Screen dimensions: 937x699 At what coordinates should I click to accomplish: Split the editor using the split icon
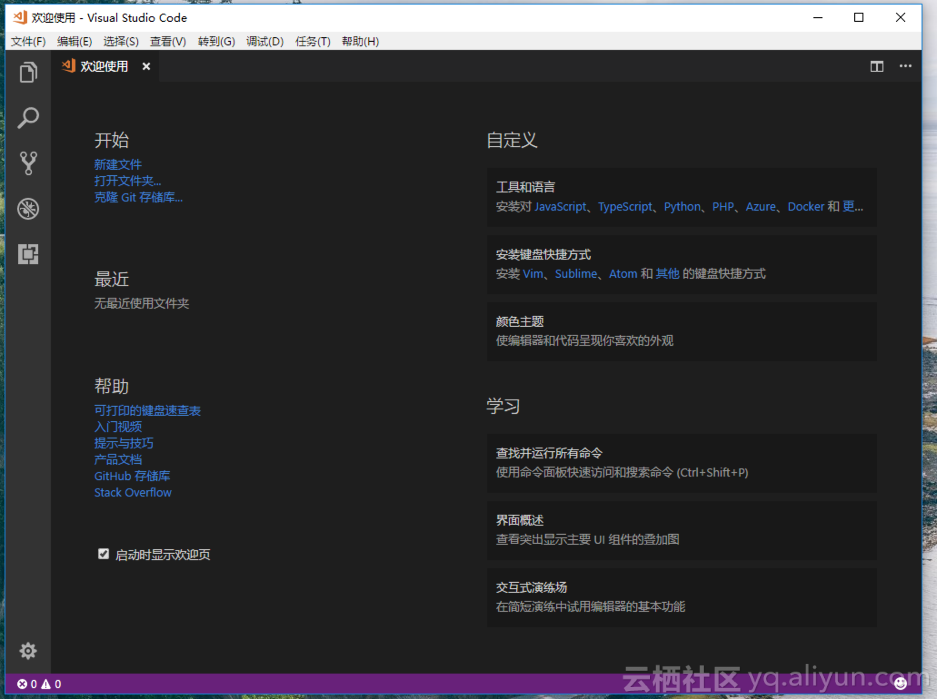[876, 66]
